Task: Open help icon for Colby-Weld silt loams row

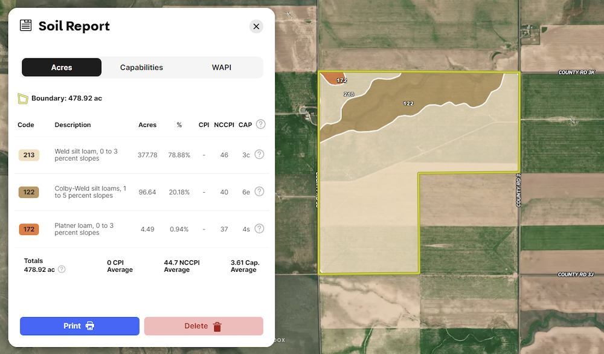Action: (259, 191)
